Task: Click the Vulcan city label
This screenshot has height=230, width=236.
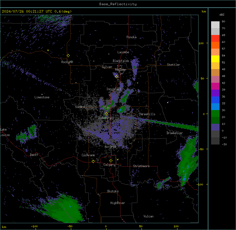Action: 148,216
